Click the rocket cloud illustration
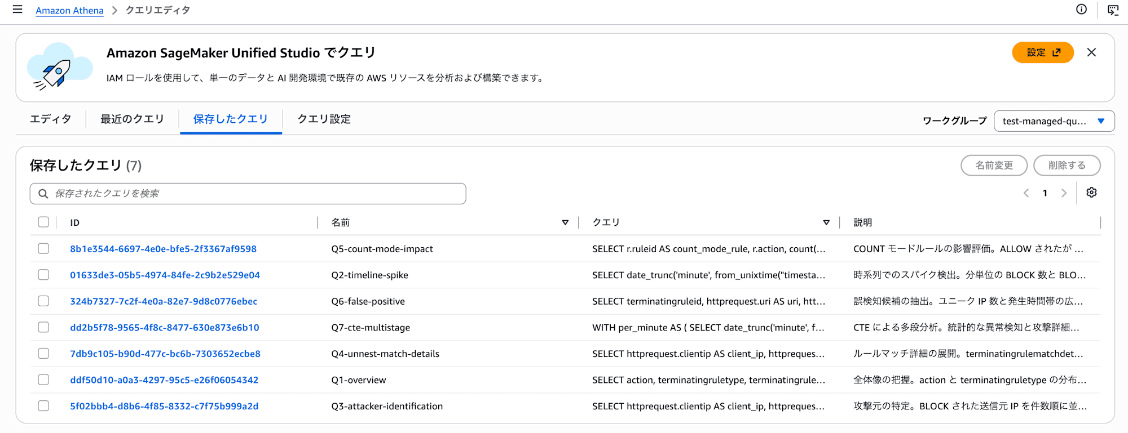Image resolution: width=1128 pixels, height=433 pixels. [60, 67]
